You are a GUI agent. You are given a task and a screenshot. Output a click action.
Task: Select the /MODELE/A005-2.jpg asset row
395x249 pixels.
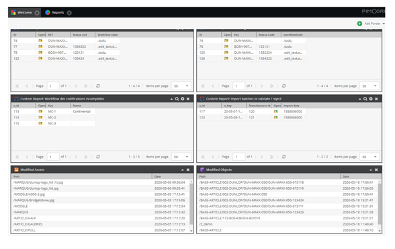[x=101, y=194]
